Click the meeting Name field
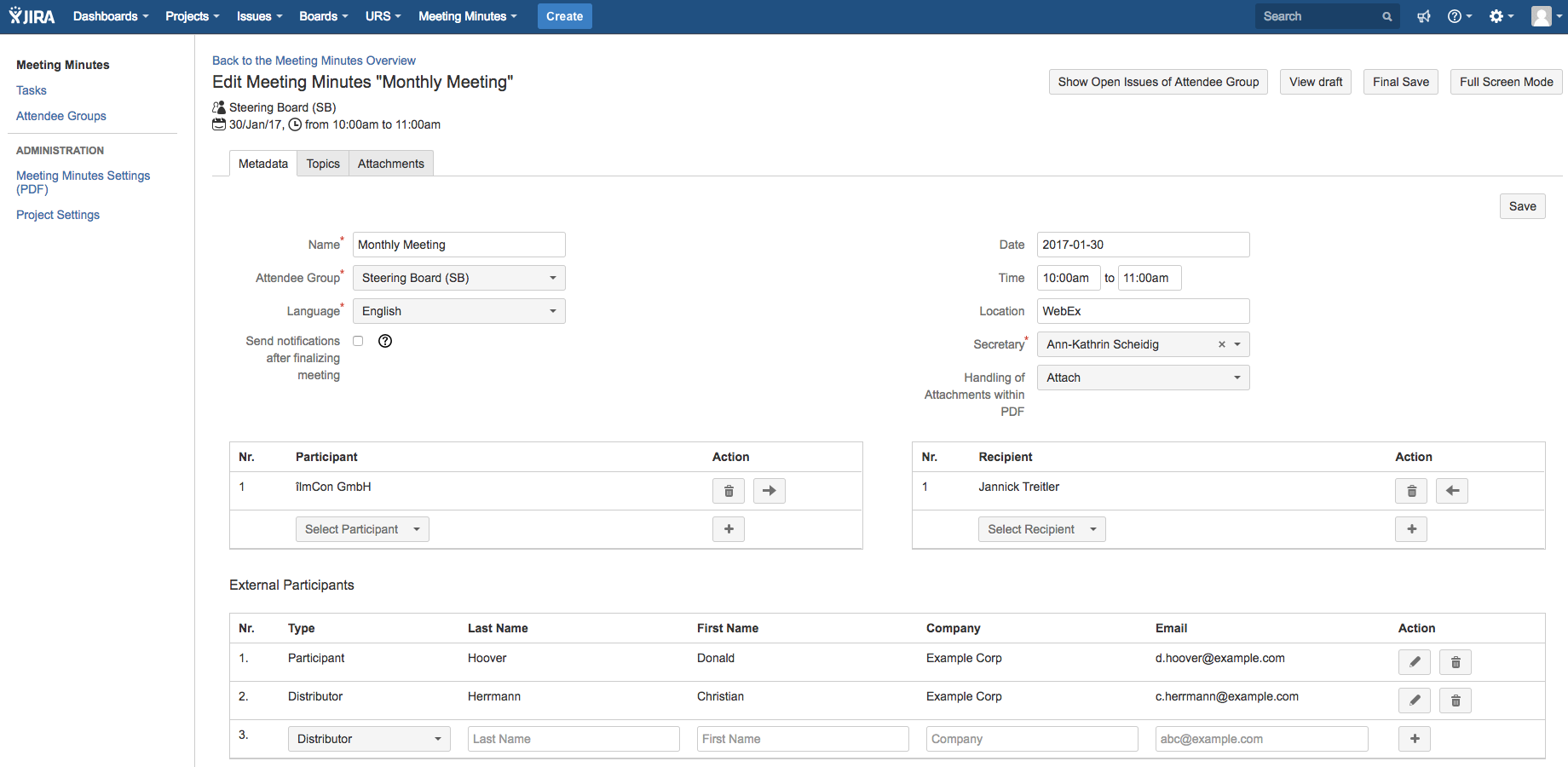 (459, 245)
